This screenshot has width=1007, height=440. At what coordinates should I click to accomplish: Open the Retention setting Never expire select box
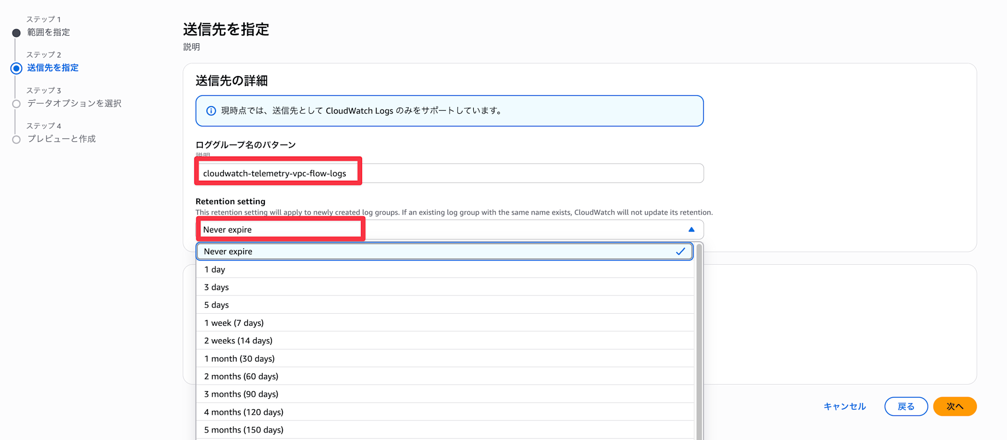click(450, 230)
